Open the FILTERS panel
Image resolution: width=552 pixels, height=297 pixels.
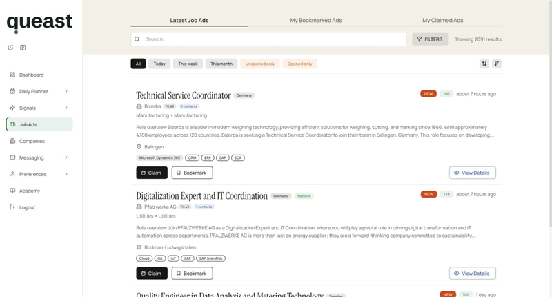coord(430,39)
